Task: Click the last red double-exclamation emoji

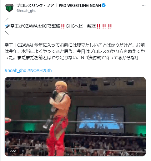Action: (110, 26)
